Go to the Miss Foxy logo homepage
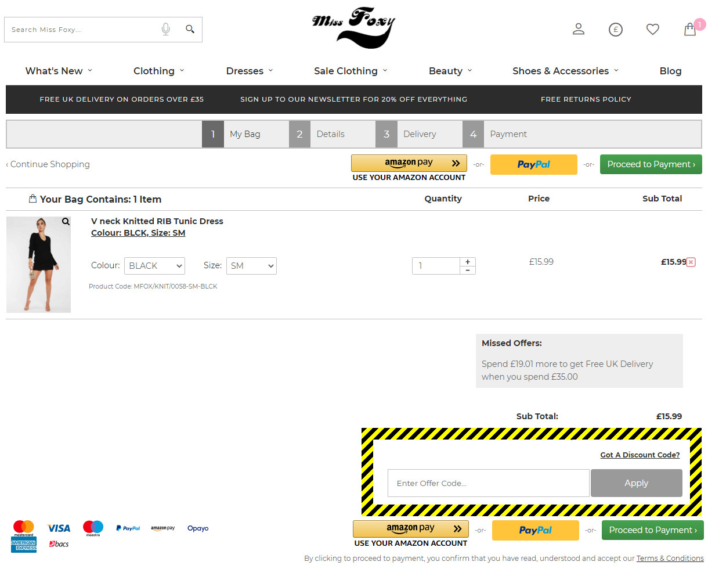 point(353,27)
